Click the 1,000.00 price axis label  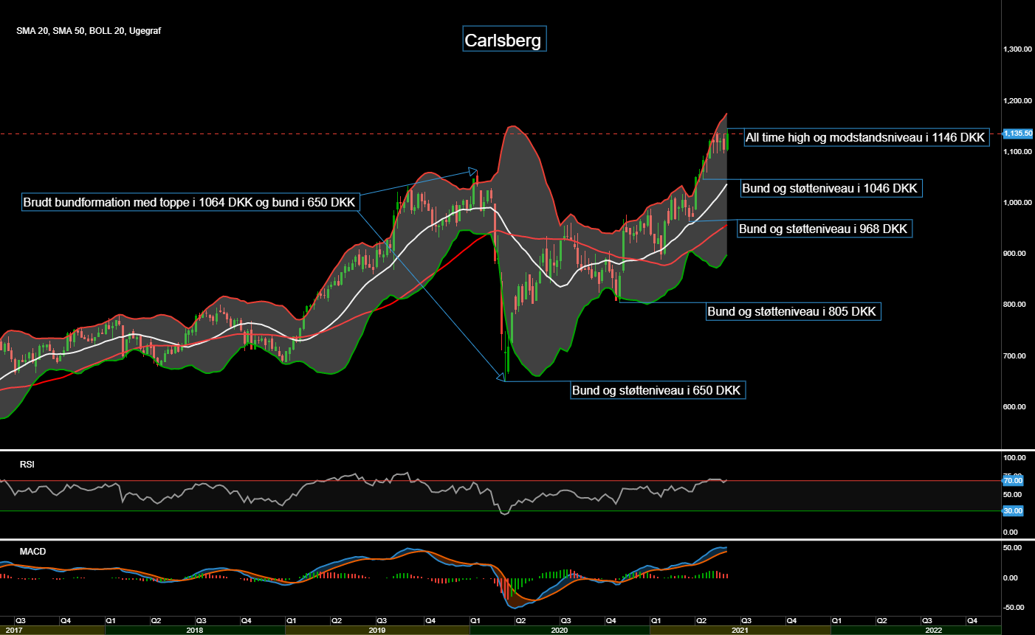coord(1017,202)
